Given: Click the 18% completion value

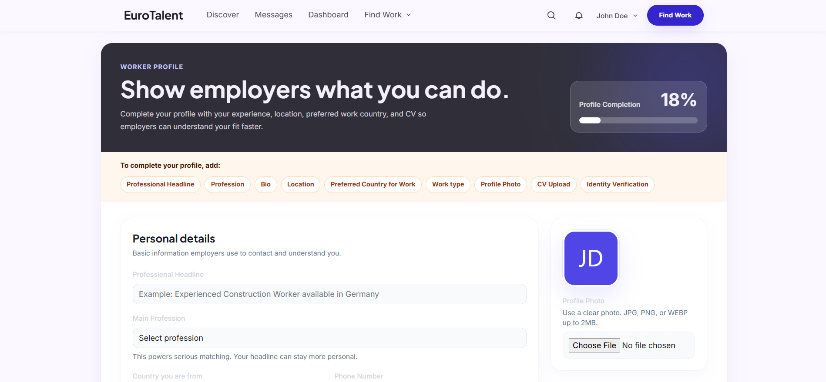Looking at the screenshot, I should (x=678, y=100).
